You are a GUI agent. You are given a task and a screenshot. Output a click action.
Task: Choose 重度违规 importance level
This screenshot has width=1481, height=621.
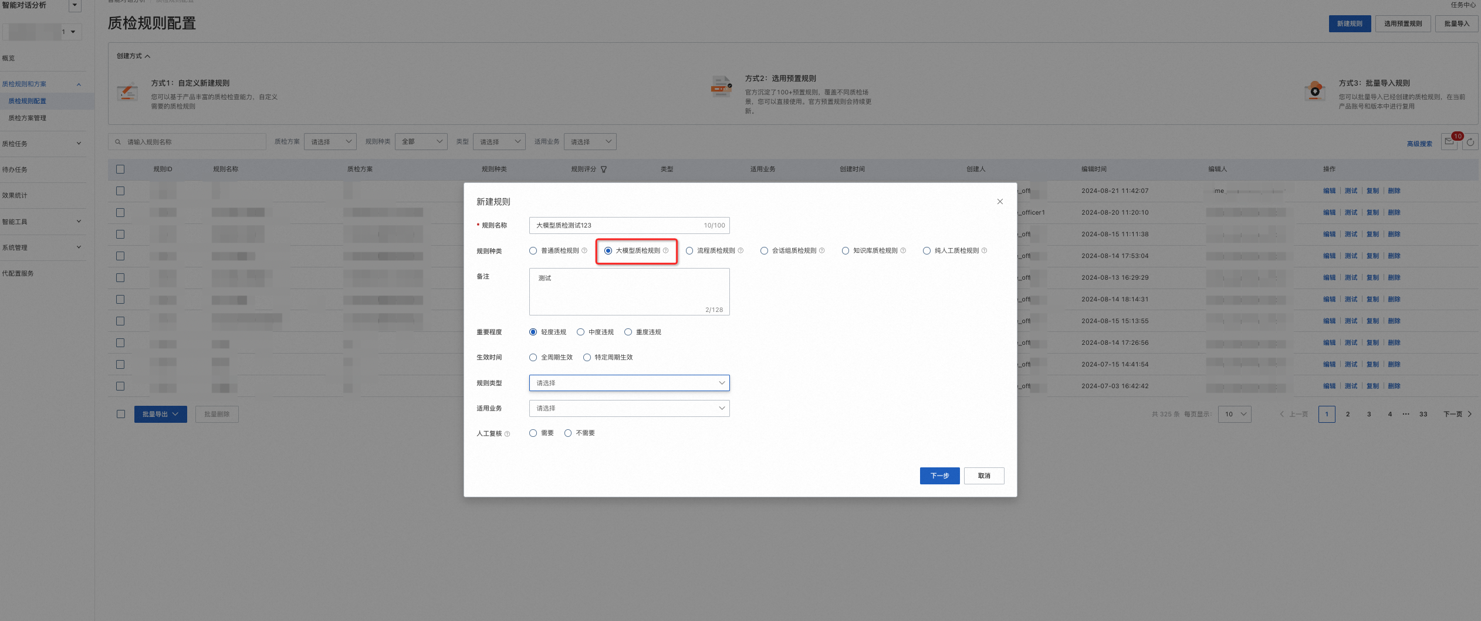628,332
